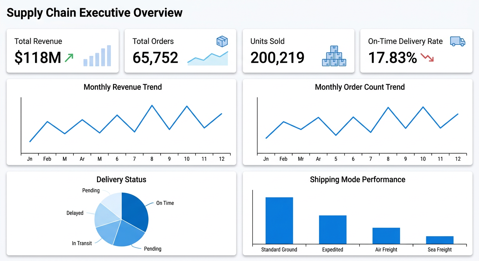The image size is (479, 261).
Task: Click "Feb" on the Monthly Revenue Trend axis
Action: 47,159
